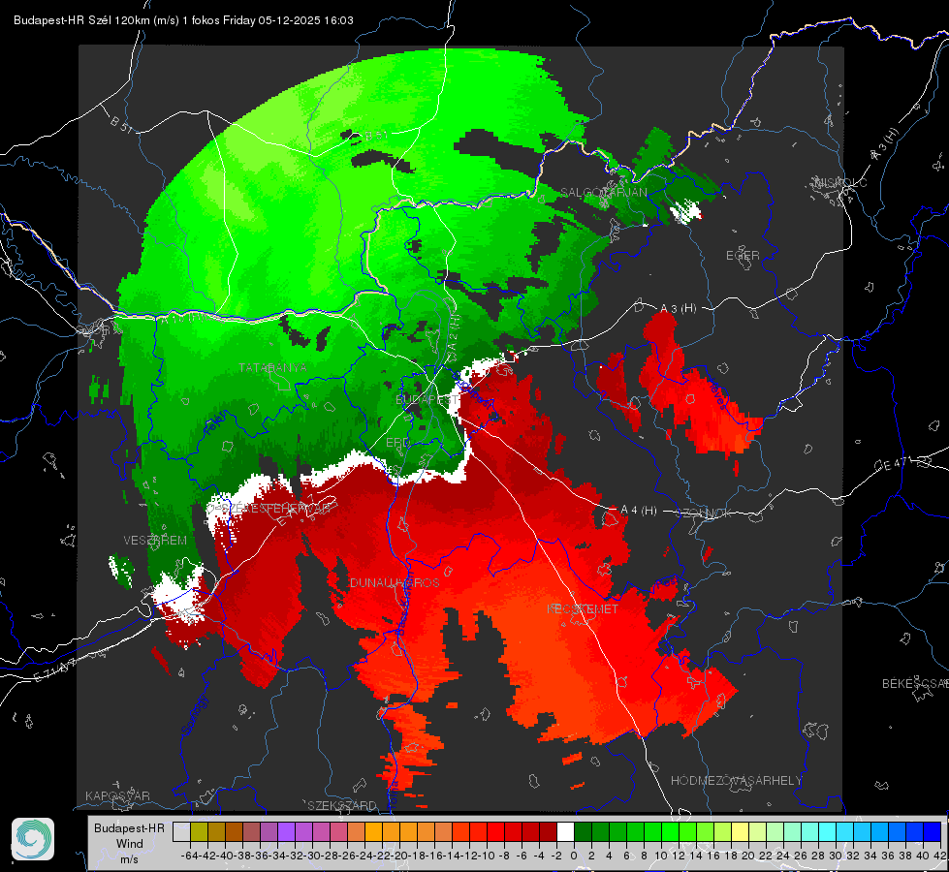949x872 pixels.
Task: Click the legend value 20
Action: (x=748, y=856)
